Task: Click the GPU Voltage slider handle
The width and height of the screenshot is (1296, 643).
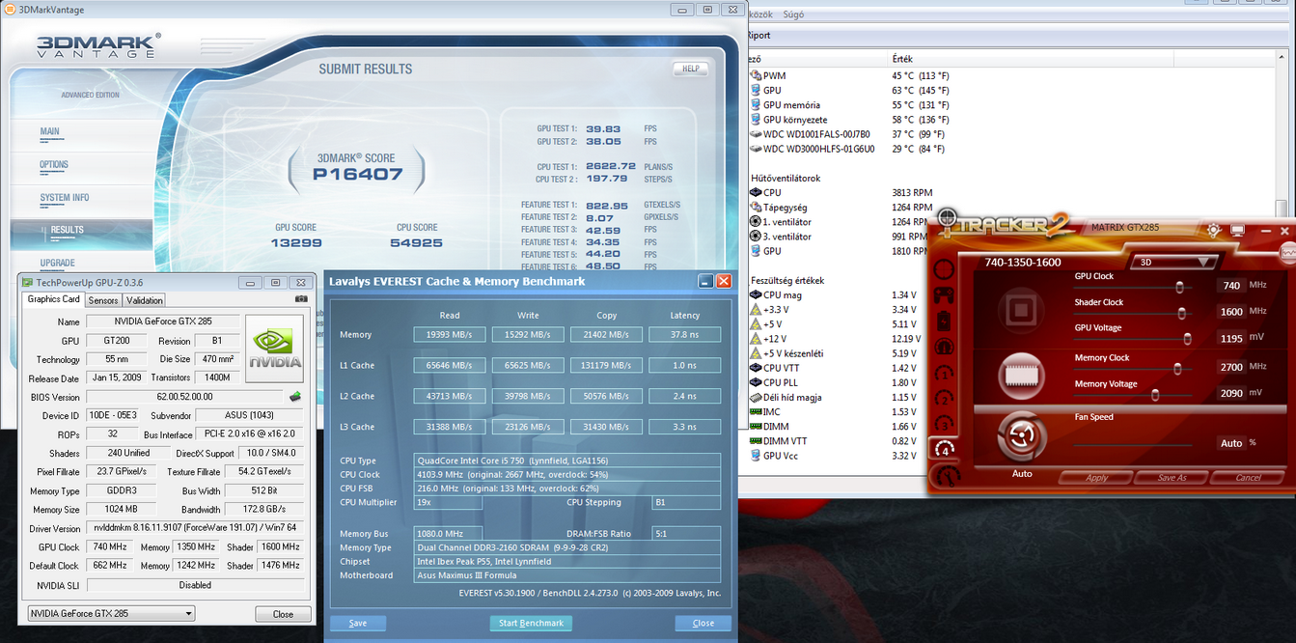Action: tap(1187, 338)
